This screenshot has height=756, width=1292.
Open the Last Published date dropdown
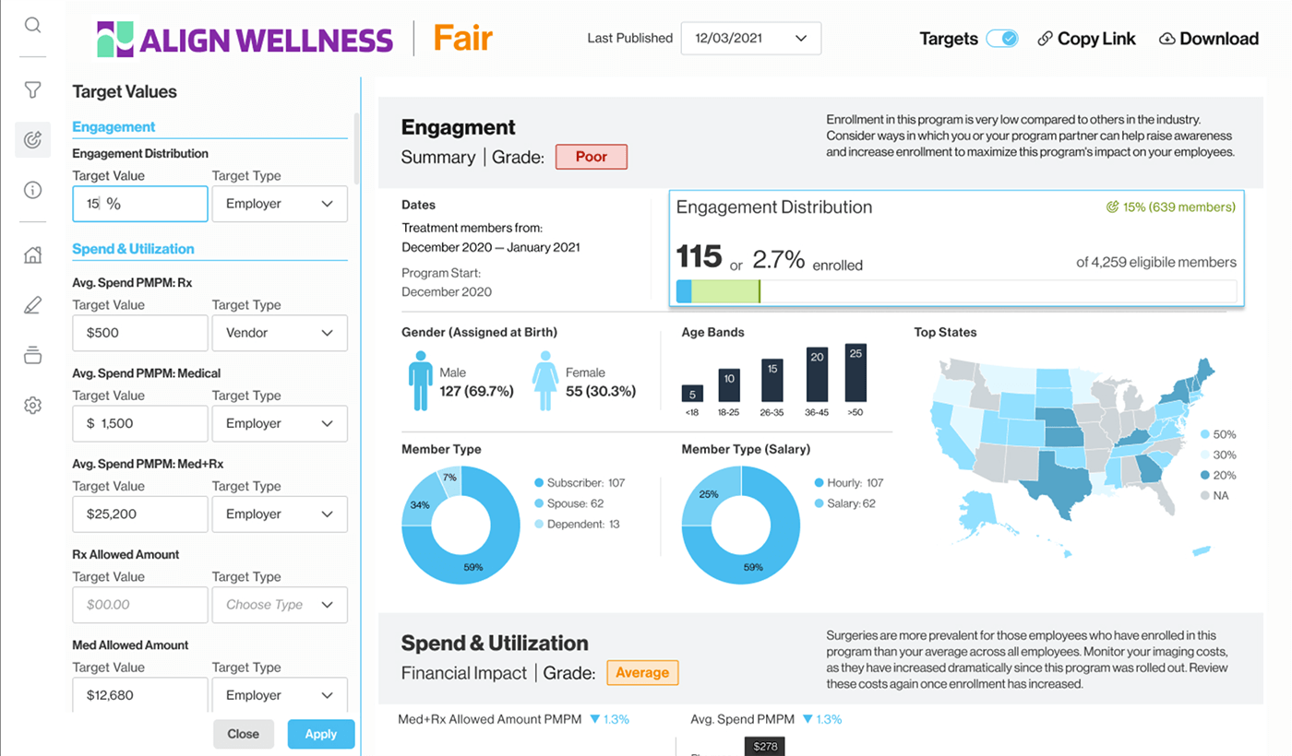pyautogui.click(x=750, y=39)
